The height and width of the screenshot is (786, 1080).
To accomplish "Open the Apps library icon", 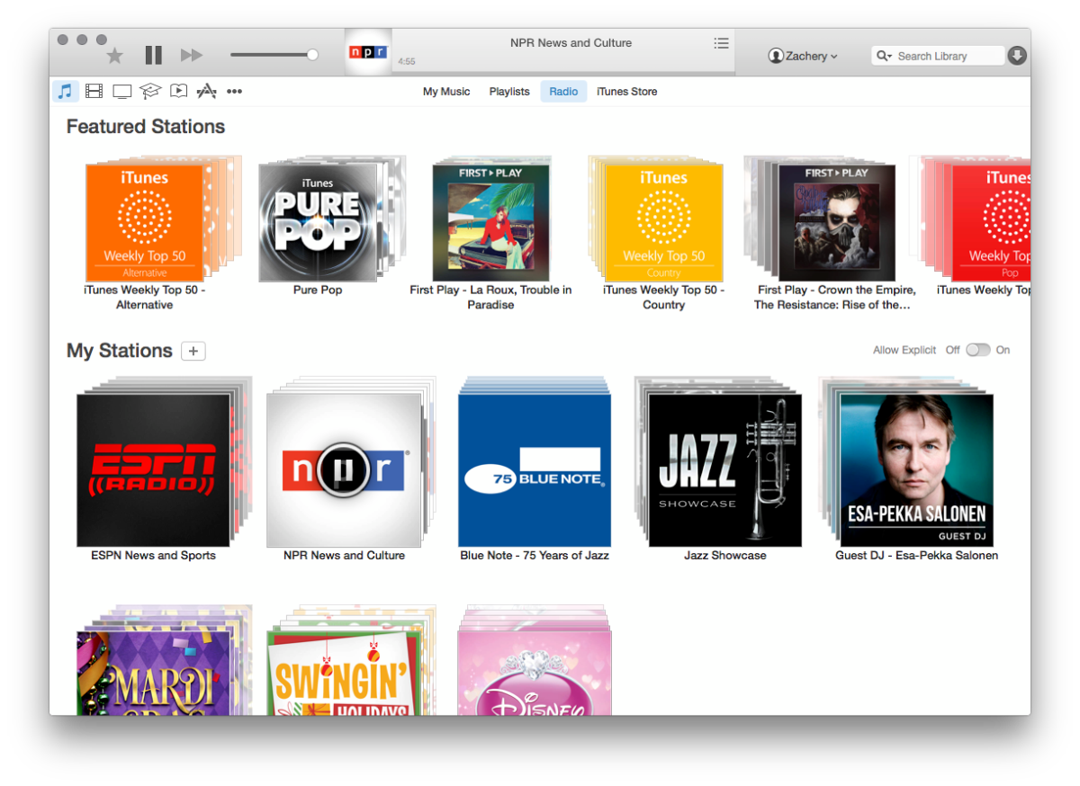I will [x=206, y=91].
